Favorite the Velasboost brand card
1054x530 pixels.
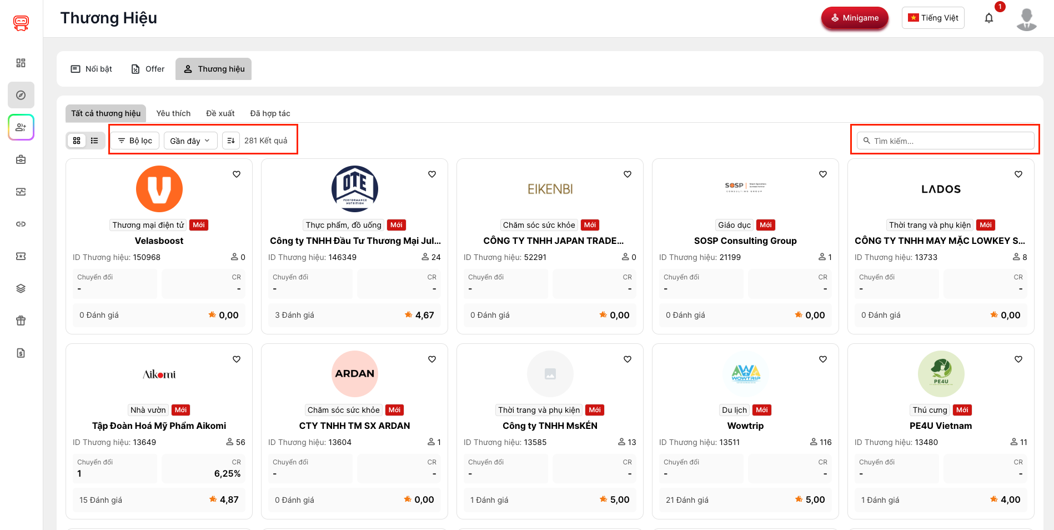237,174
